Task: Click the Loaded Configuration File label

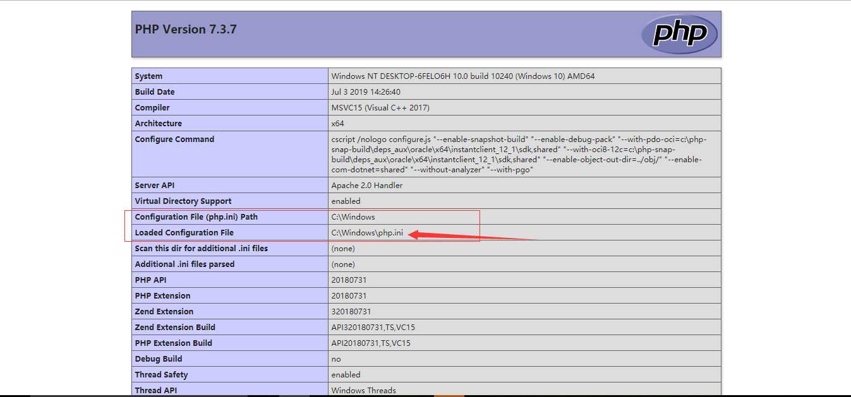Action: tap(184, 233)
